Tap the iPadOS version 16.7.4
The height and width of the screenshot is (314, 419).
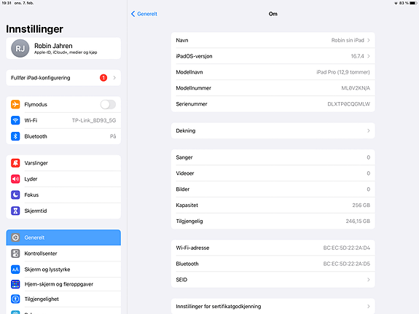tap(357, 56)
